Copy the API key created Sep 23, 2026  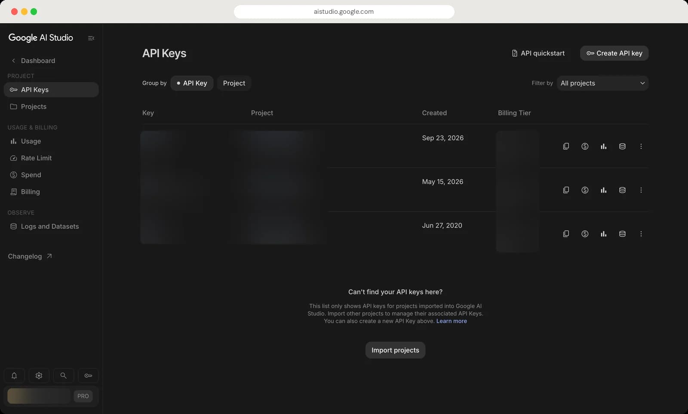tap(566, 146)
